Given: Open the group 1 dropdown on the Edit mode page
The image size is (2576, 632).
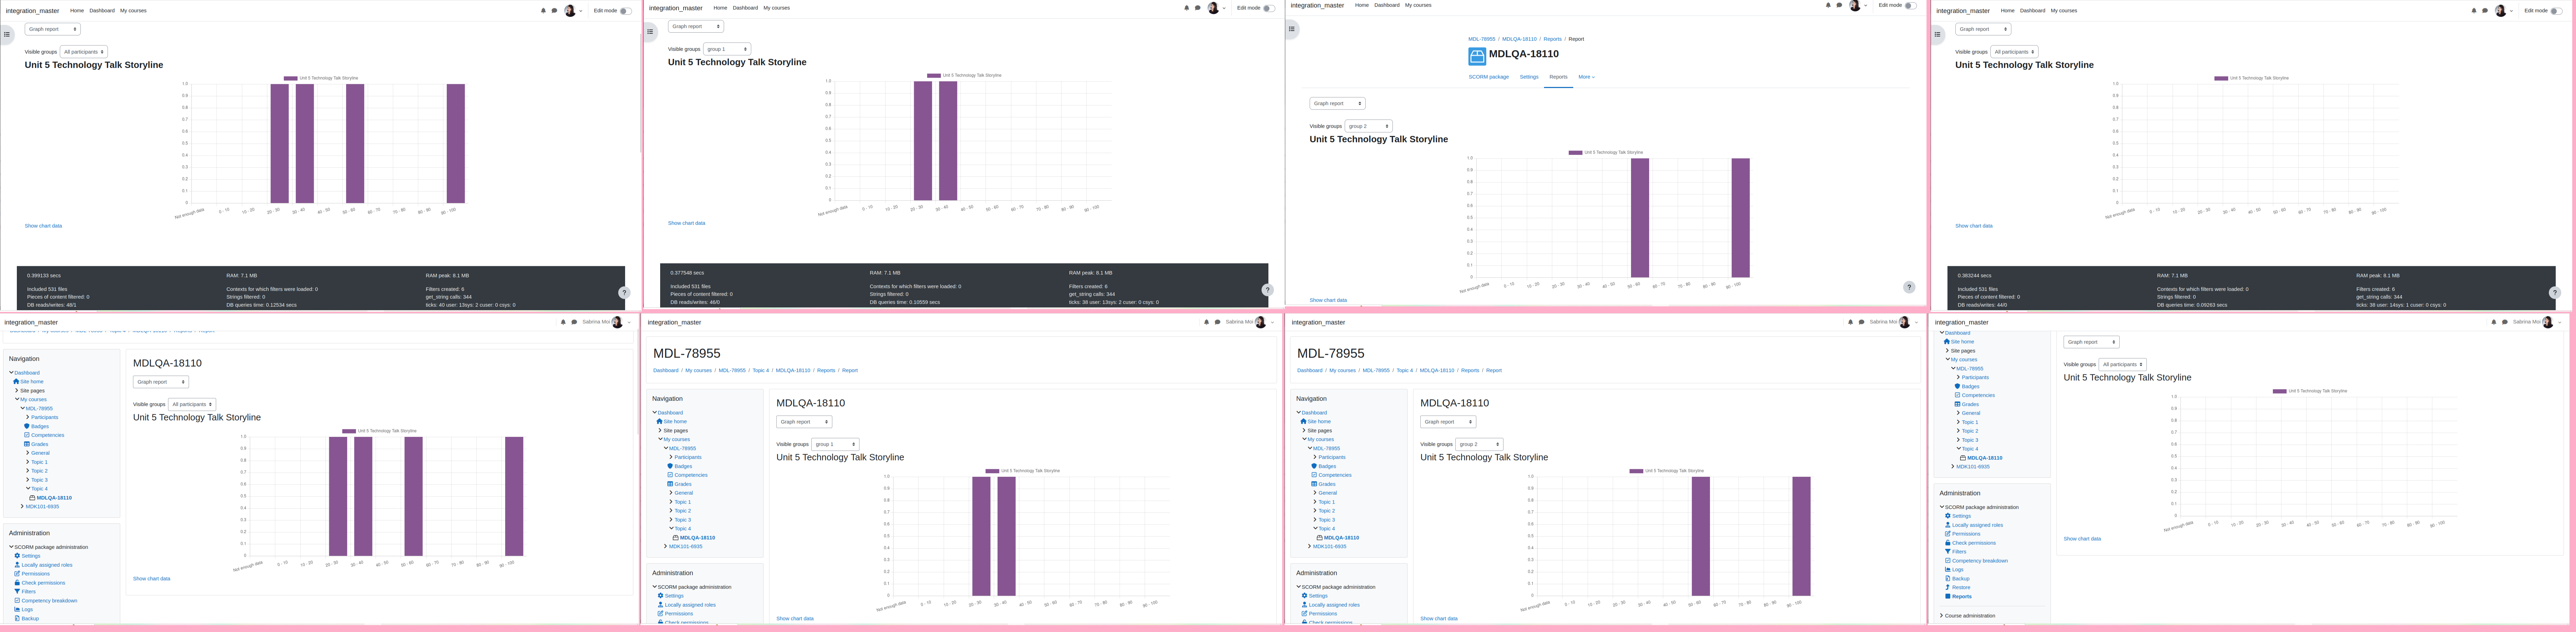Looking at the screenshot, I should coord(727,49).
